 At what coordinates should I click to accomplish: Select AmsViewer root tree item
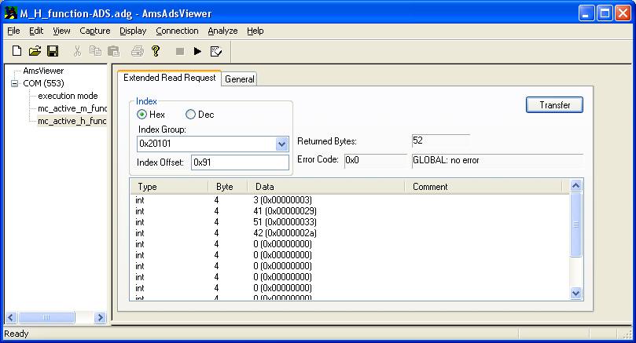point(43,71)
